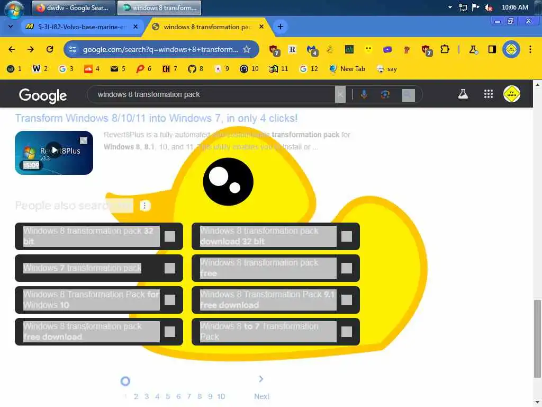Search Transformation Pack 9.1 free download suggestion
Image resolution: width=542 pixels, height=407 pixels.
(x=275, y=300)
